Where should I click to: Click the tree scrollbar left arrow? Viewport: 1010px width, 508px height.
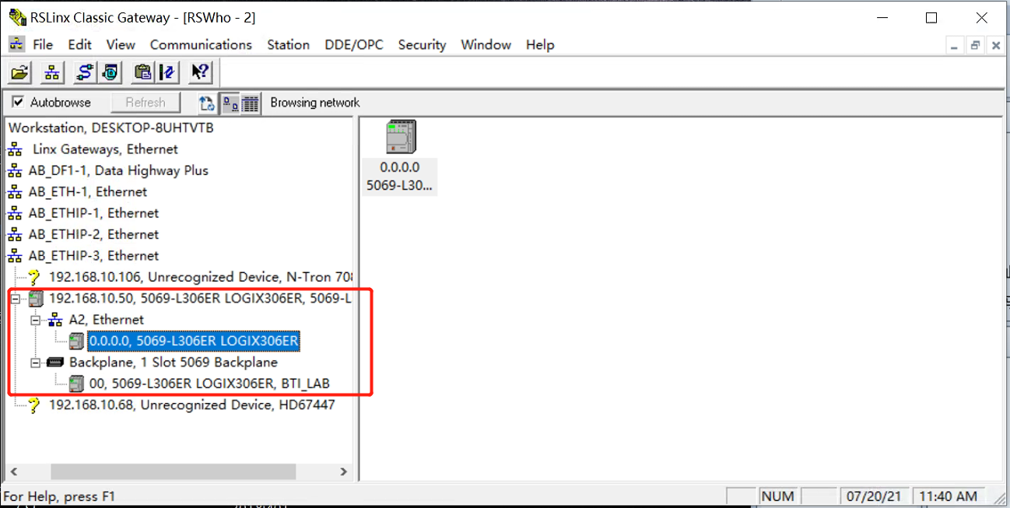click(14, 471)
